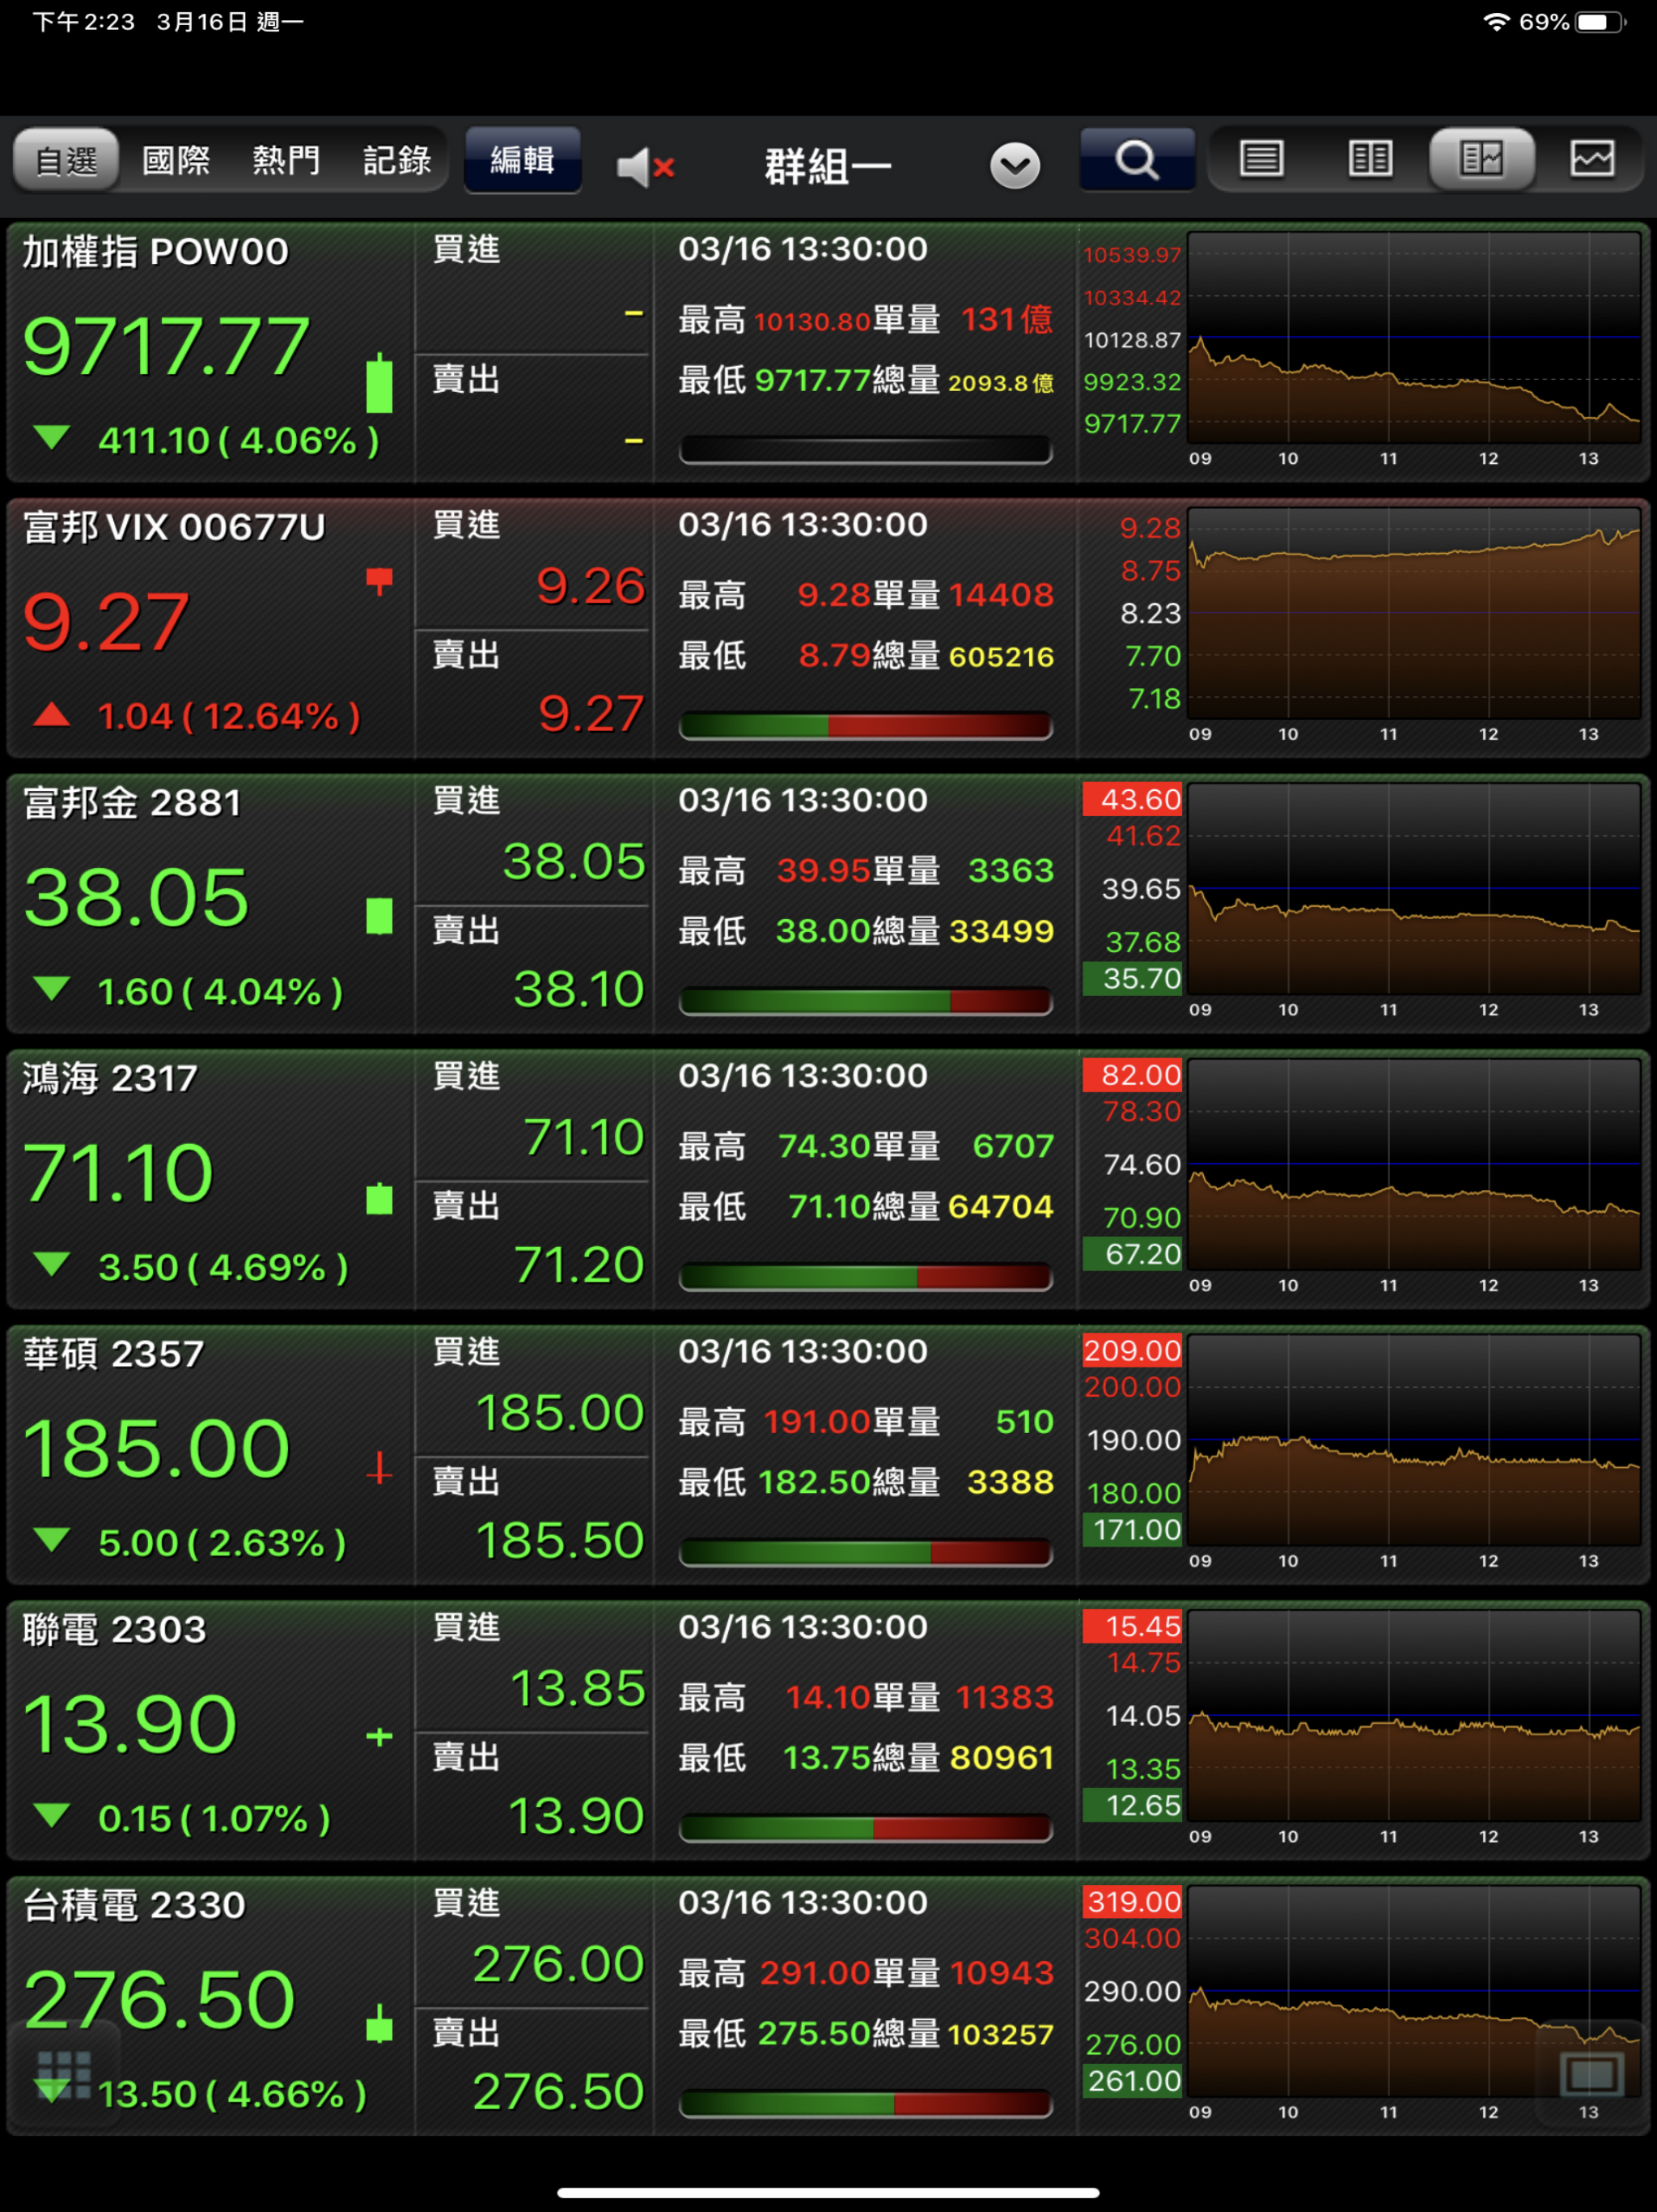View the 富邦VIX intraday chart thumbnail

coord(1414,613)
